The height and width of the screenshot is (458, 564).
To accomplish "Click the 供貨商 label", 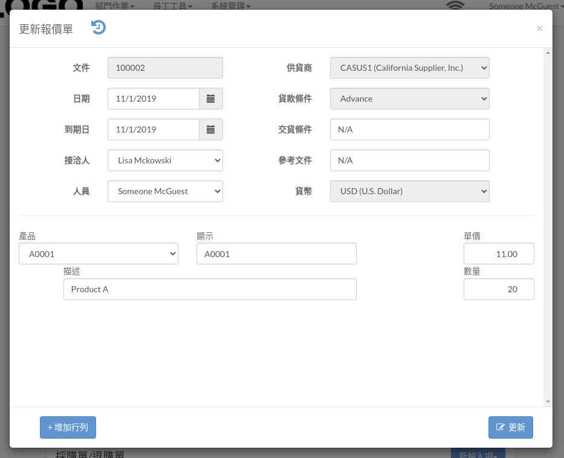I will pyautogui.click(x=299, y=68).
